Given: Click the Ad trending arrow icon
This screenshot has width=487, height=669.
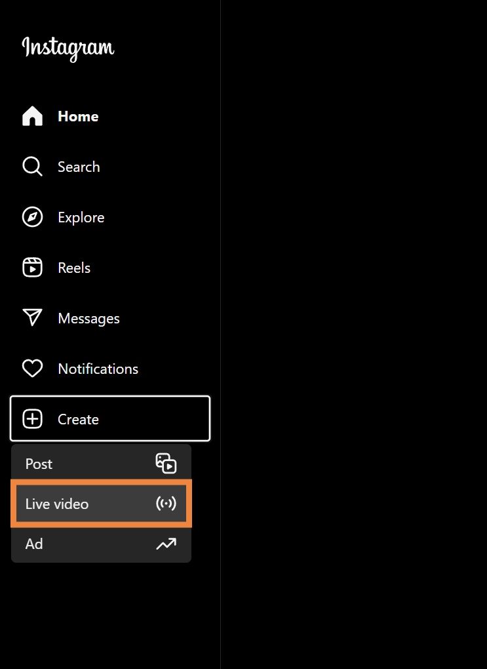Looking at the screenshot, I should pos(166,544).
